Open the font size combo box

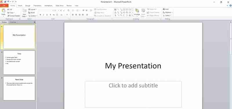[x=56, y=10]
